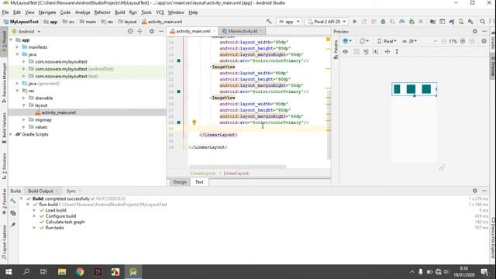The image size is (496, 279).
Task: Collapse the res folder
Action: tap(17, 91)
